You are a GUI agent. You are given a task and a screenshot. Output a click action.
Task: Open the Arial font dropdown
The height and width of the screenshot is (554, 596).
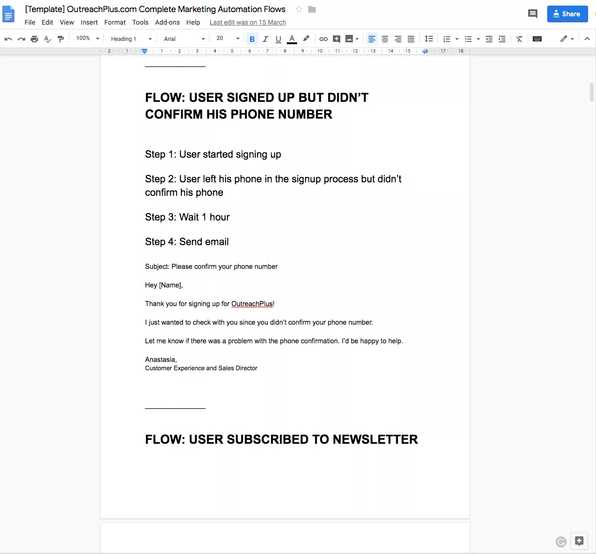point(184,39)
